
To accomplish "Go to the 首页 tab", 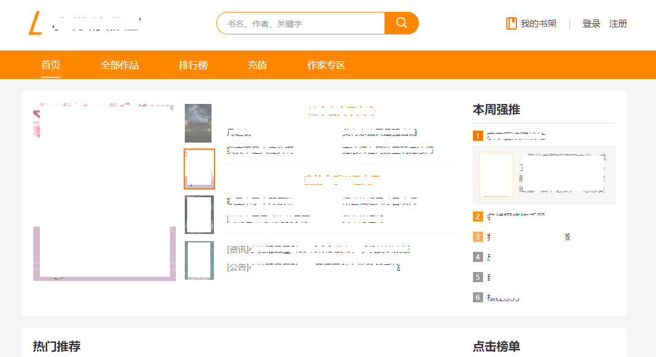I will coord(51,65).
